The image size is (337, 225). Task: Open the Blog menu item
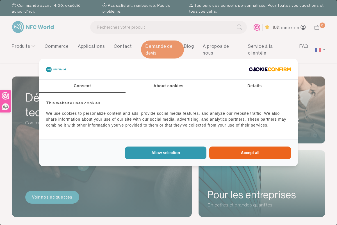pyautogui.click(x=189, y=46)
